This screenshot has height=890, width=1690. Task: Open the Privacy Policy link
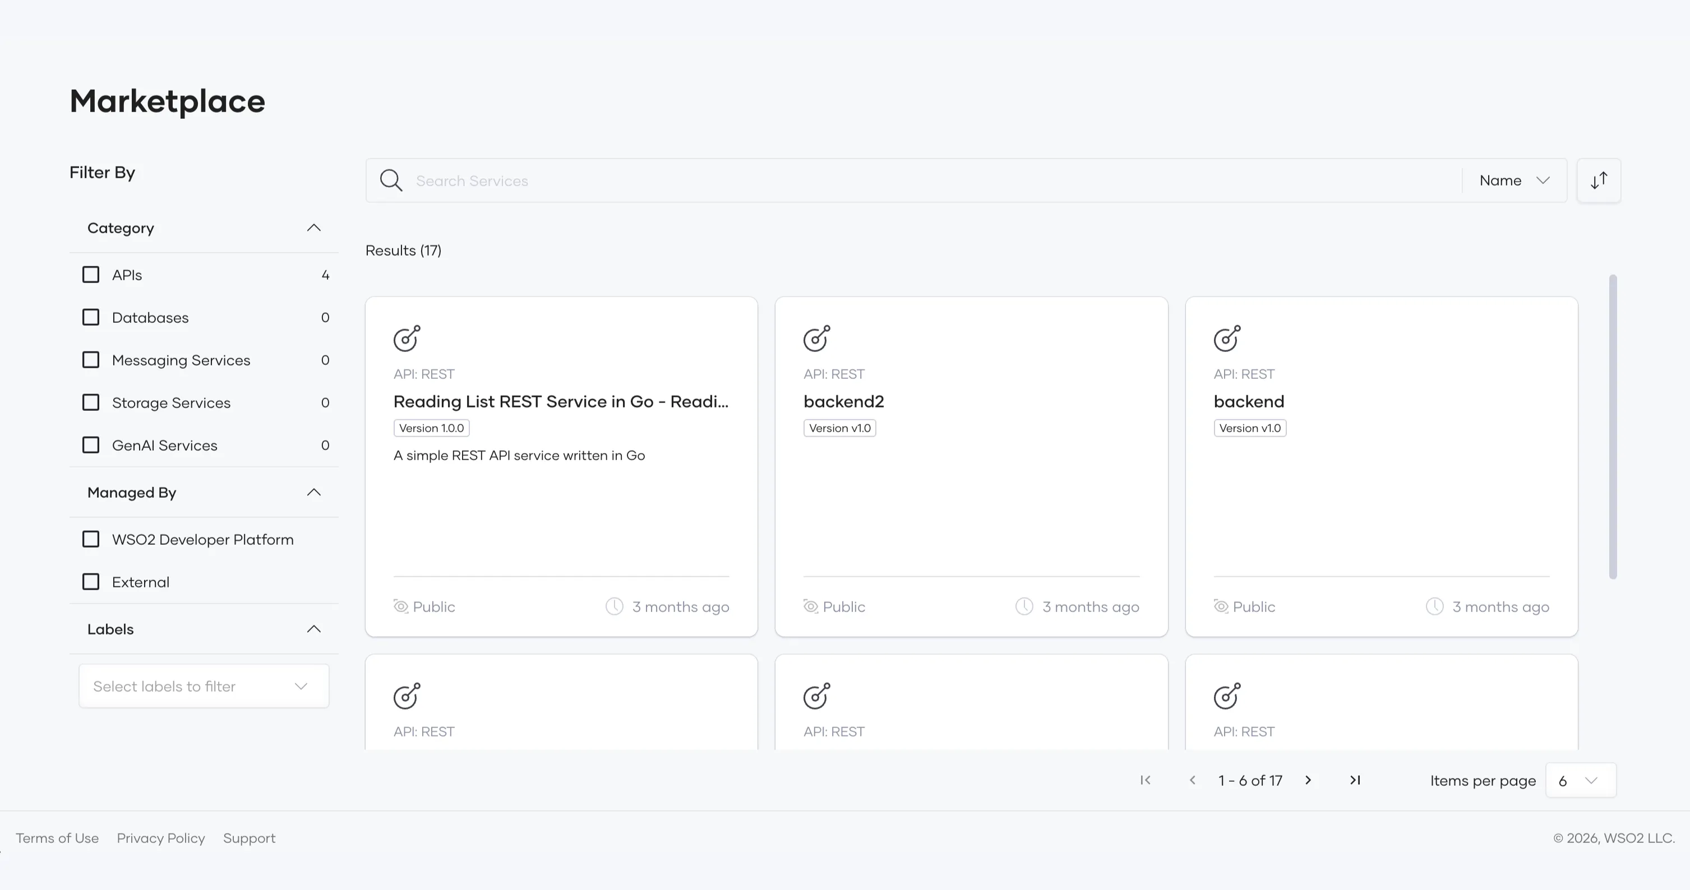click(x=160, y=837)
